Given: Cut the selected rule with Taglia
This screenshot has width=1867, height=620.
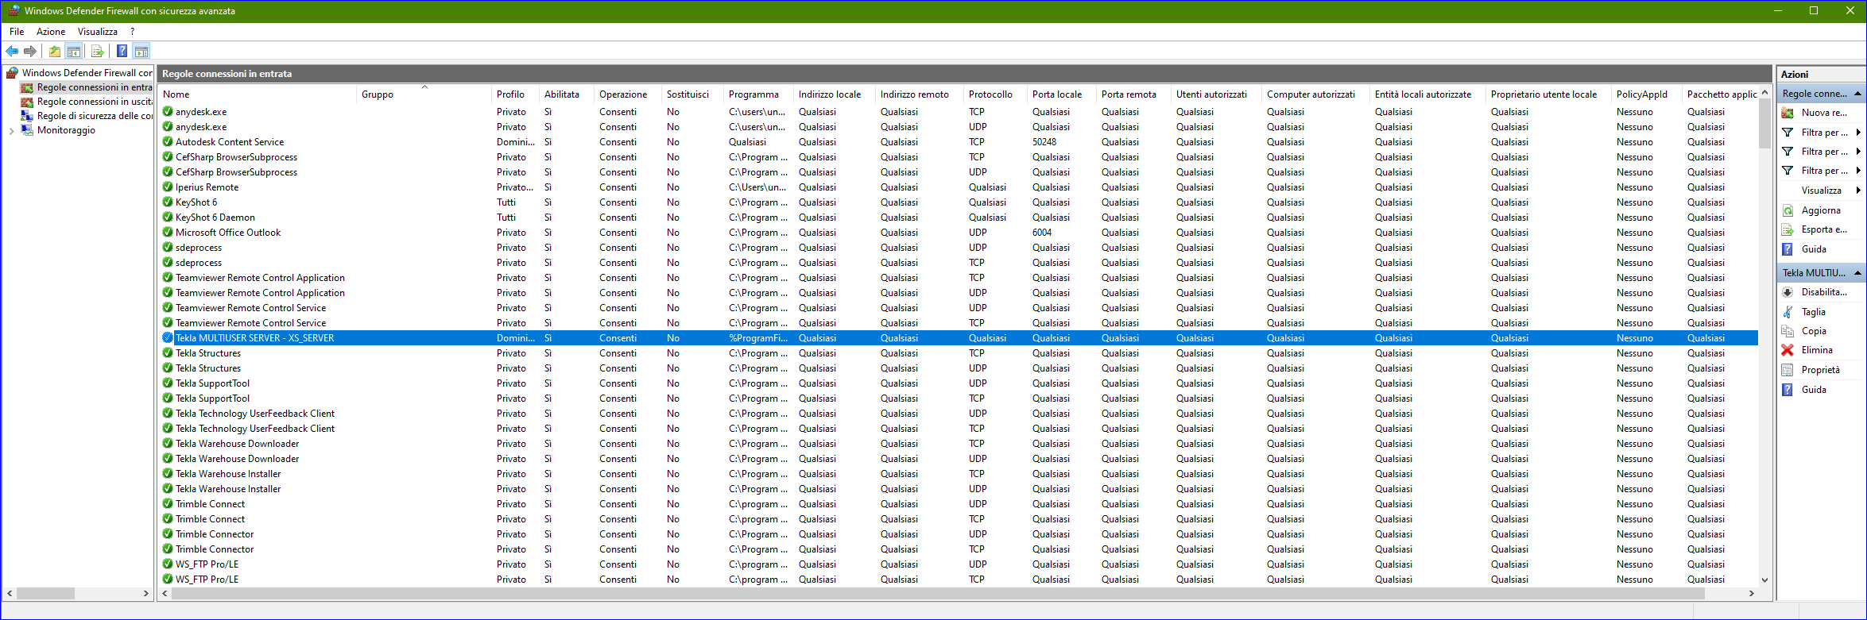Looking at the screenshot, I should coord(1813,312).
